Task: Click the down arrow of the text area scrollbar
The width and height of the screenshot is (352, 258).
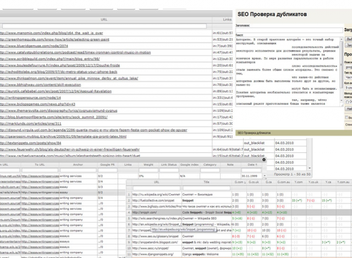Action: click(342, 101)
